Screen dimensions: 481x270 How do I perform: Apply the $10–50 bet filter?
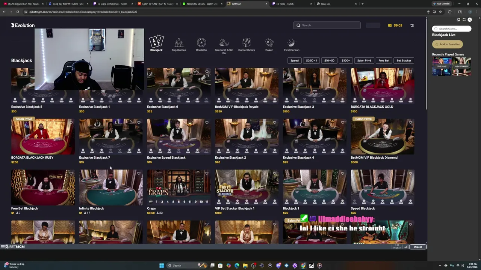(x=329, y=60)
